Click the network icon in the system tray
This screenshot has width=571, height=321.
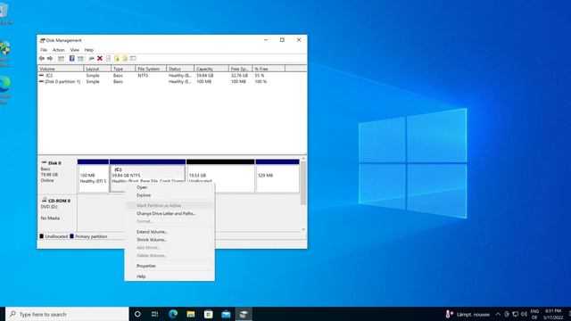[x=516, y=314]
